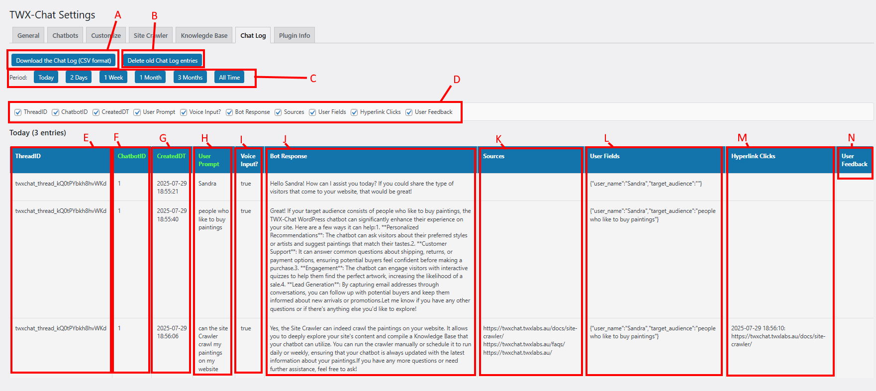Uncheck the ThreadID column checkbox
The image size is (876, 391).
pos(18,112)
